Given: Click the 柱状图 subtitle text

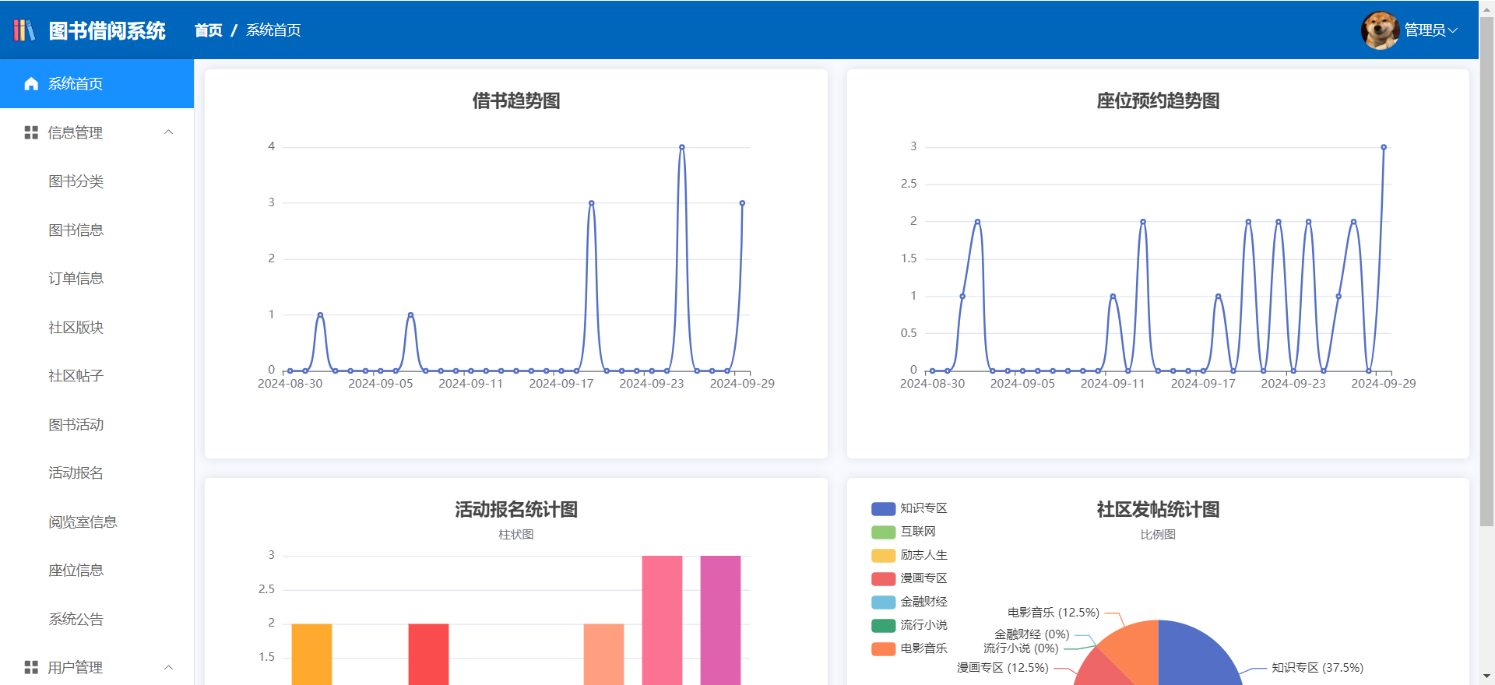Looking at the screenshot, I should pyautogui.click(x=516, y=535).
